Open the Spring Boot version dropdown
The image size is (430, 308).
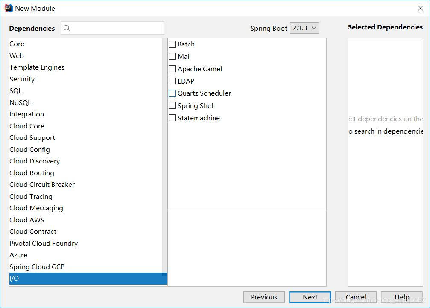coord(304,28)
